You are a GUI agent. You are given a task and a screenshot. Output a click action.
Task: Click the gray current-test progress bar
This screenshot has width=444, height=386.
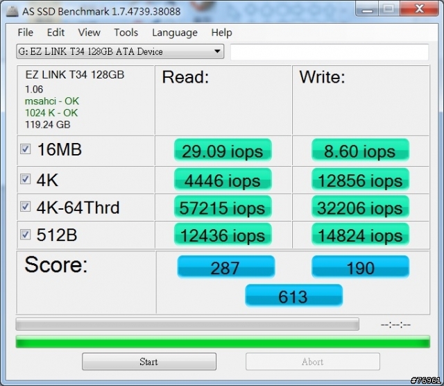187,324
